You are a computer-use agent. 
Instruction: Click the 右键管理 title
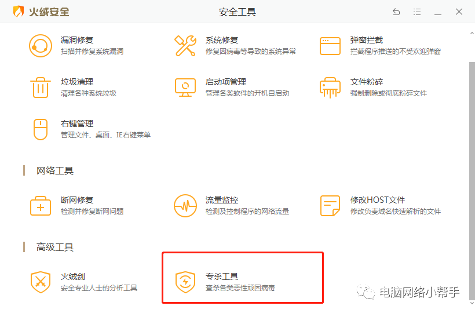pyautogui.click(x=77, y=123)
